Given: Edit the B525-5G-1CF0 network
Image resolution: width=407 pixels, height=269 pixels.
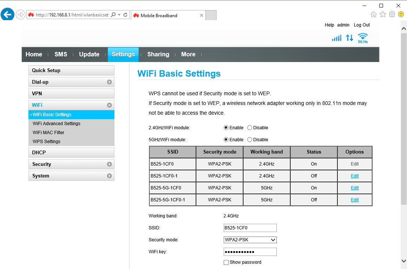Looking at the screenshot, I should click(355, 188).
